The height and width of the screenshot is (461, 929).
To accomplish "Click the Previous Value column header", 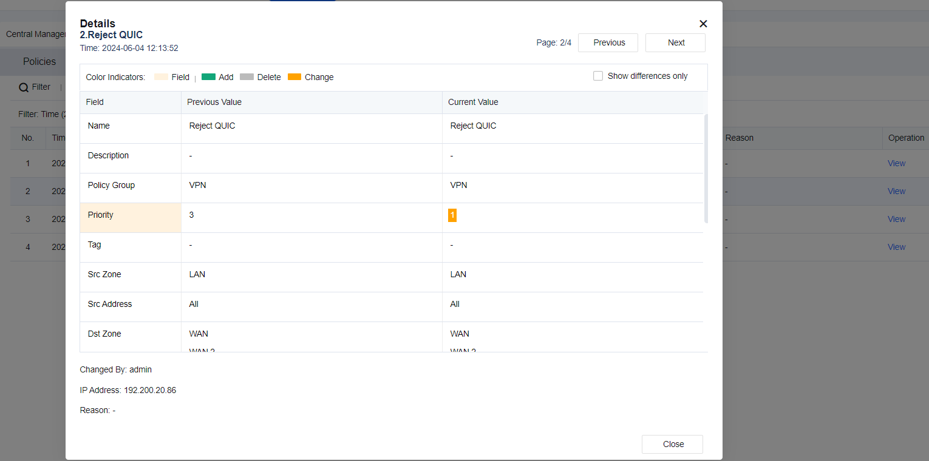I will [214, 102].
